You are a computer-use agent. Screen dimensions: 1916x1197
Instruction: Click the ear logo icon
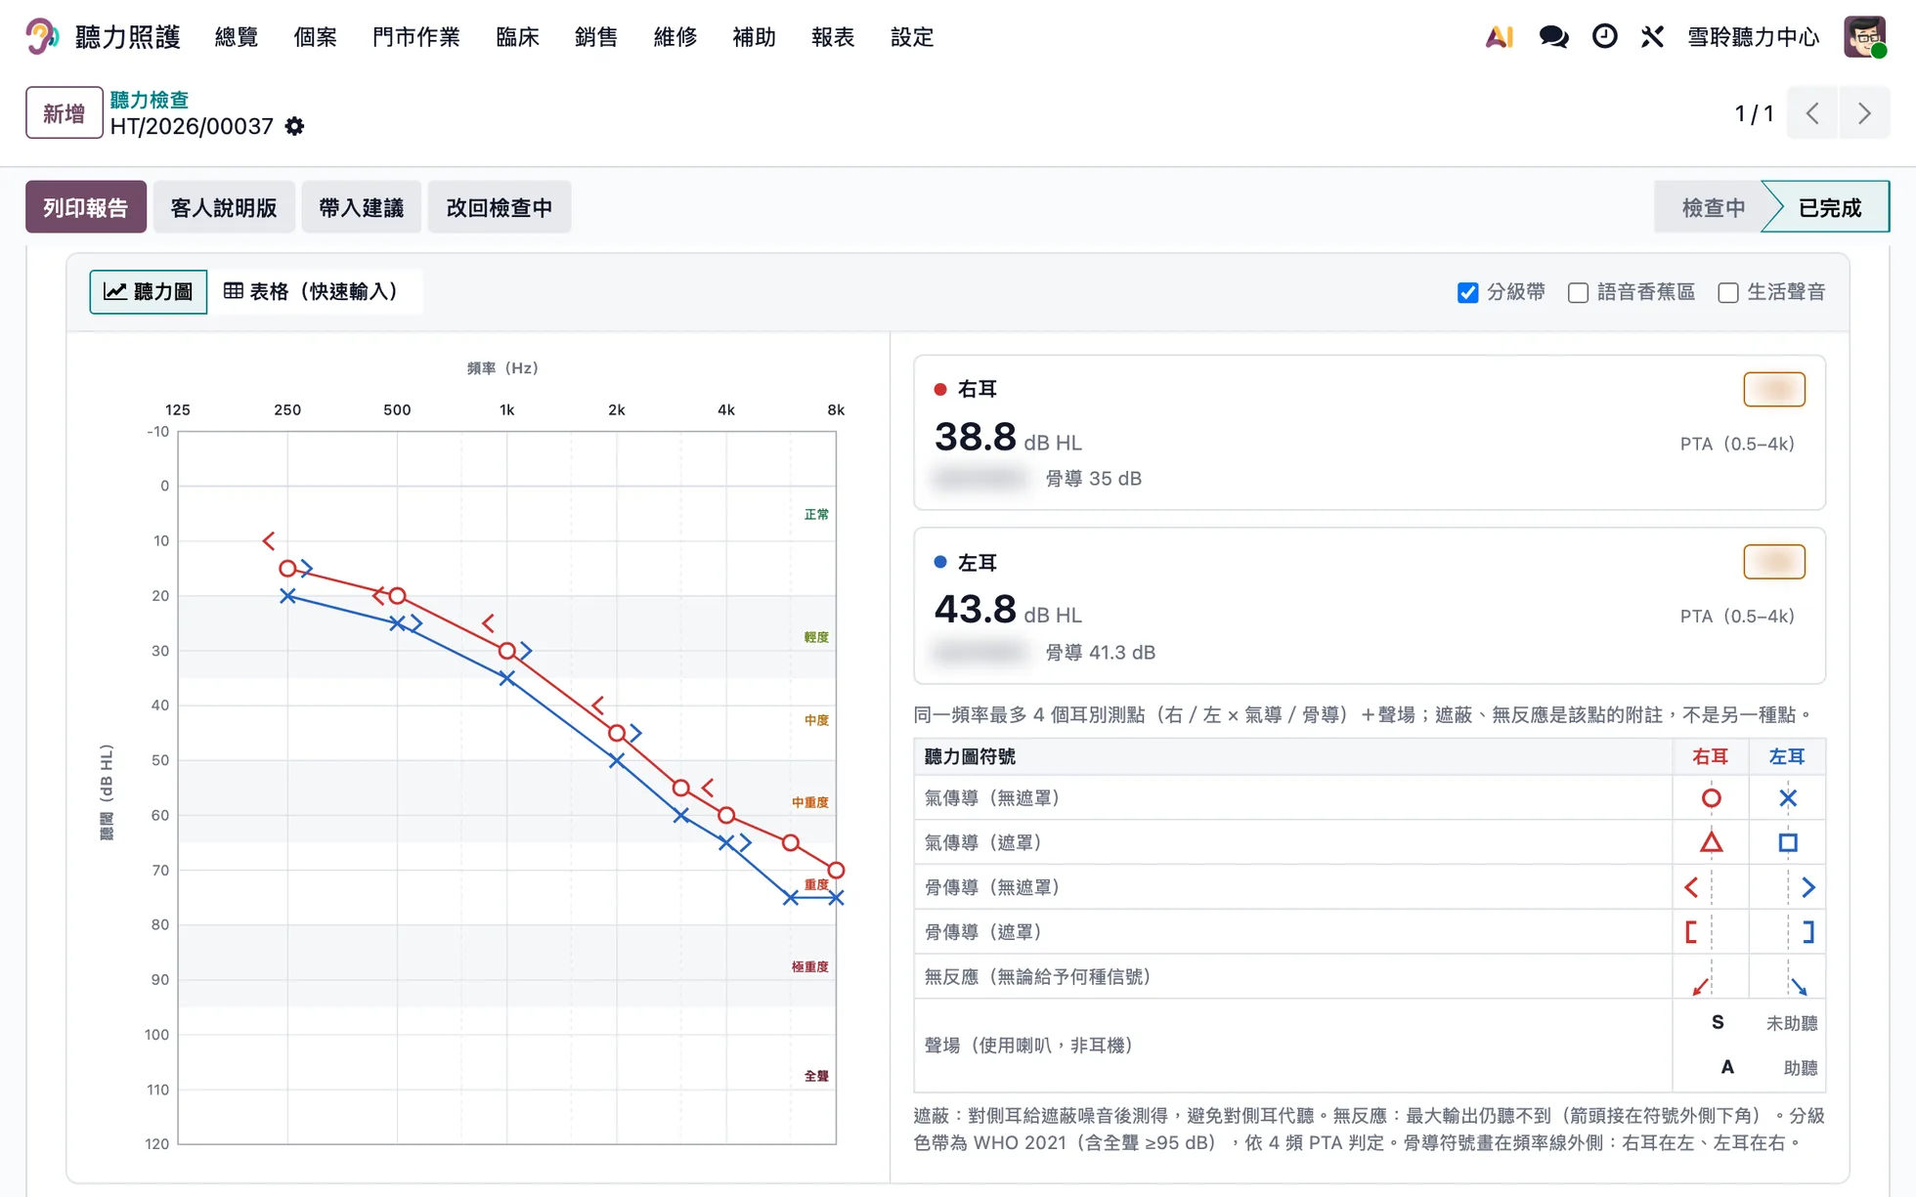coord(41,37)
